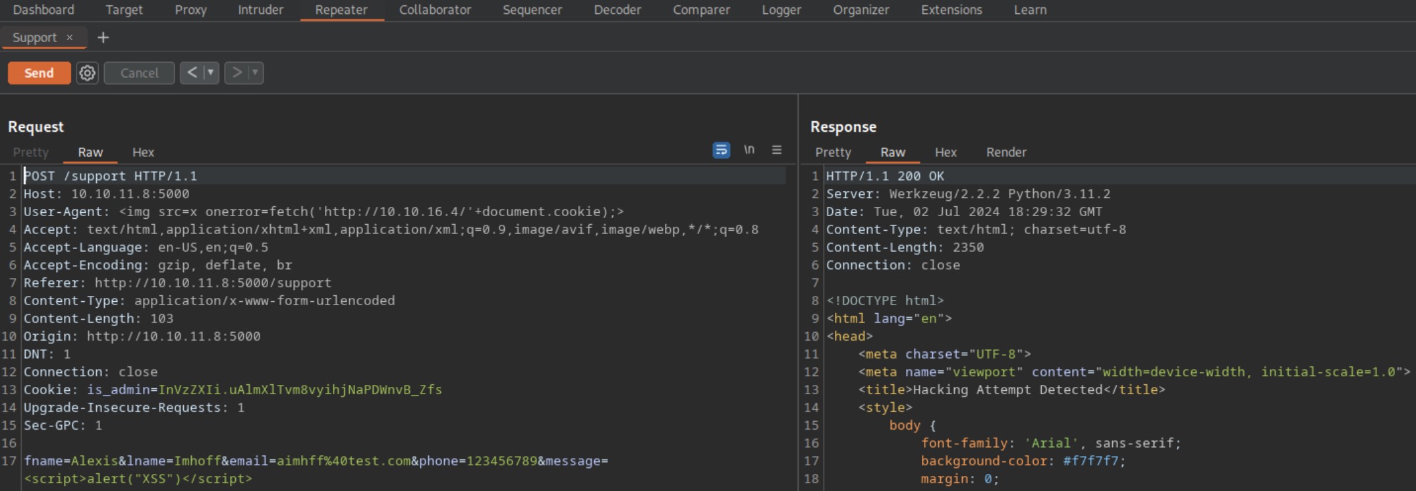The image size is (1416, 491).
Task: Click the User-Agent XSS payload line
Action: click(324, 212)
